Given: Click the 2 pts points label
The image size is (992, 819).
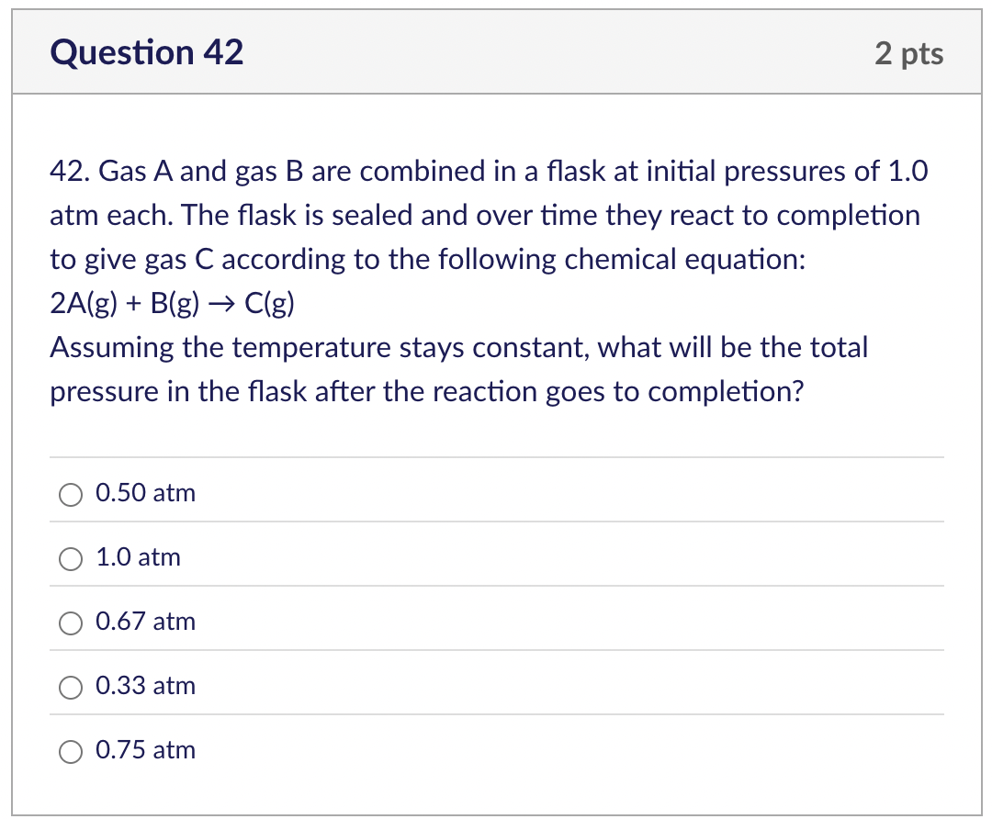Looking at the screenshot, I should [909, 53].
